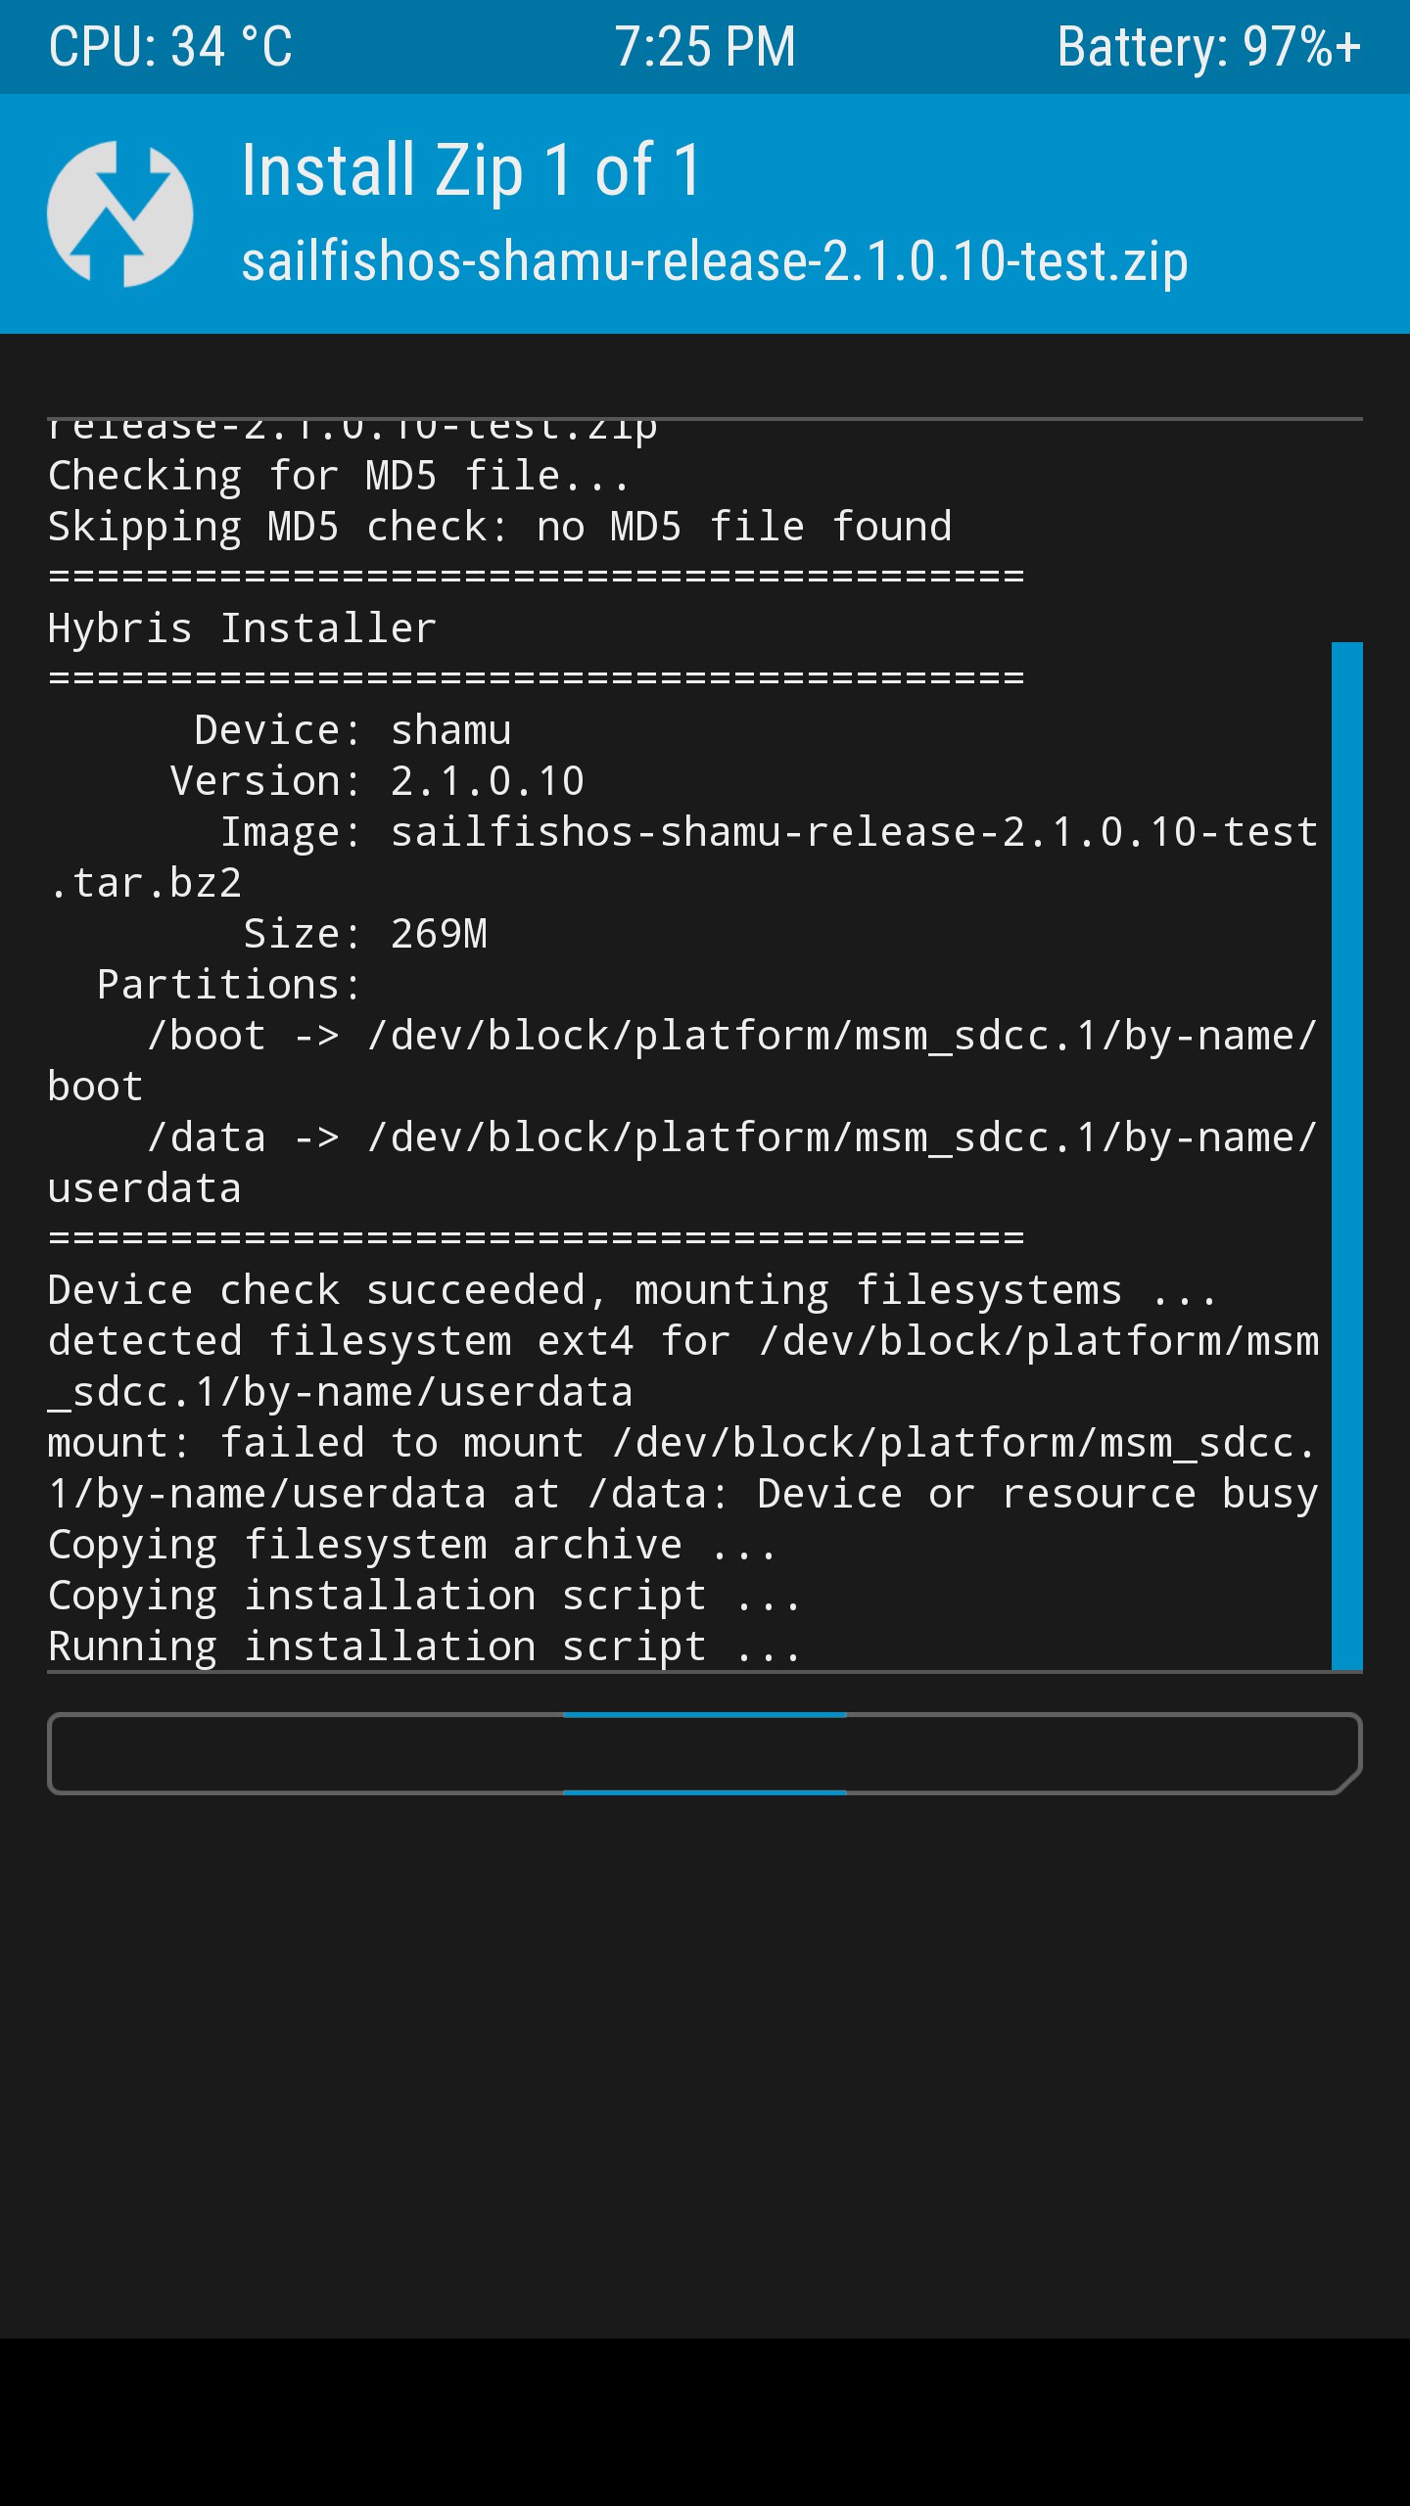
Task: Click the sailfishos zip filename in the header
Action: (715, 262)
